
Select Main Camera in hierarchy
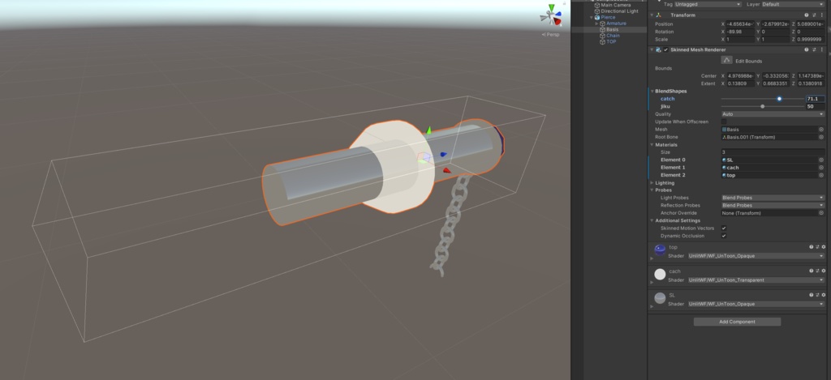(x=615, y=6)
